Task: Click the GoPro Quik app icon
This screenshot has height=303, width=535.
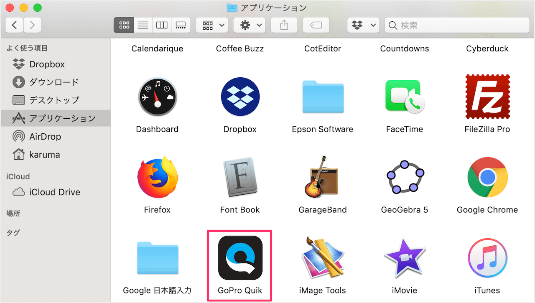Action: [x=240, y=257]
